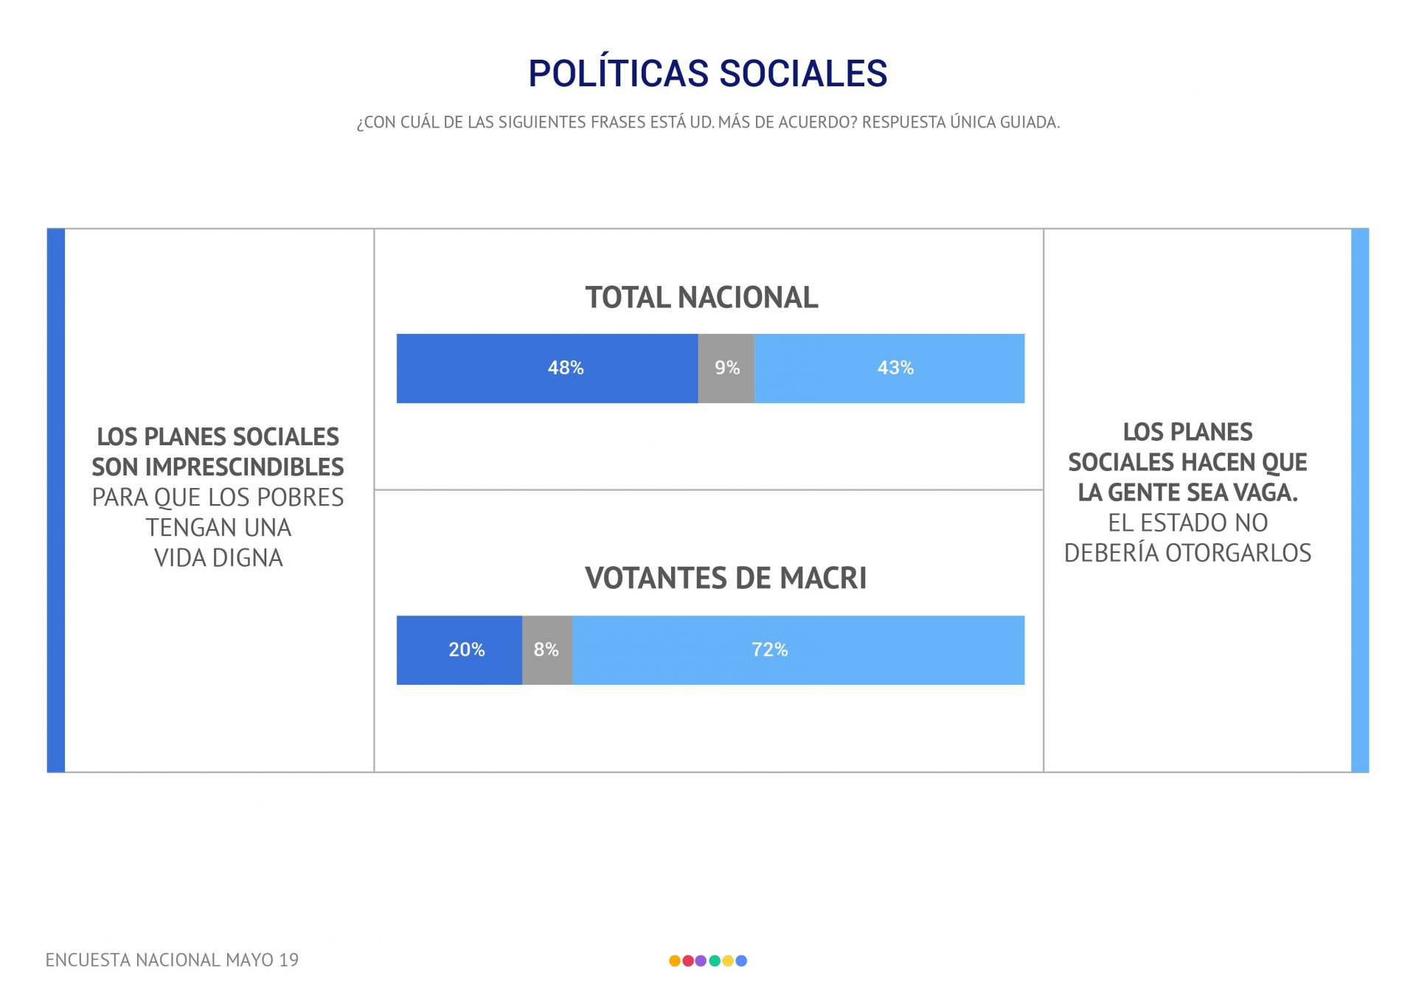Select the 9% gray bar segment
This screenshot has height=1001, width=1416.
tap(726, 369)
